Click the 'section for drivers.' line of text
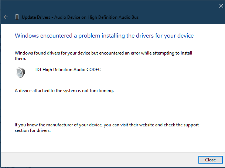The width and height of the screenshot is (225, 168). [x=33, y=130]
